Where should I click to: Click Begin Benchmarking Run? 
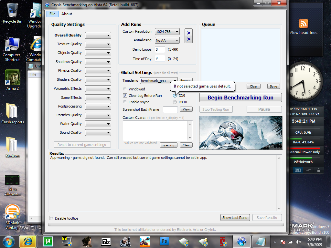coord(240,98)
